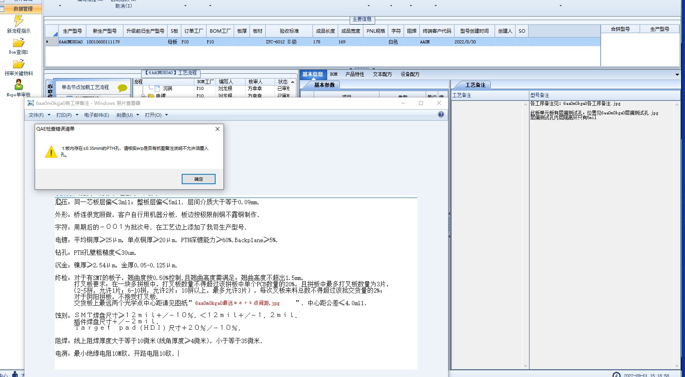Click the 电镀 folder icon in the process tree
Viewport: 685px width, 377px height.
[151, 95]
